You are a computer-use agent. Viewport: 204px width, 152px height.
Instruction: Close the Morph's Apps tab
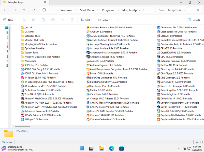click(x=45, y=2)
